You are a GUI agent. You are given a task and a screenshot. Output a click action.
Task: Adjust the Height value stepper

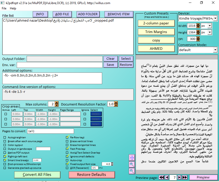click(x=198, y=32)
